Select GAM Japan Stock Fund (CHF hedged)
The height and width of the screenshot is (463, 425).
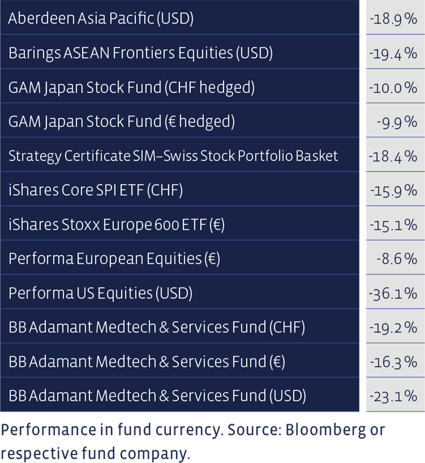click(x=131, y=88)
